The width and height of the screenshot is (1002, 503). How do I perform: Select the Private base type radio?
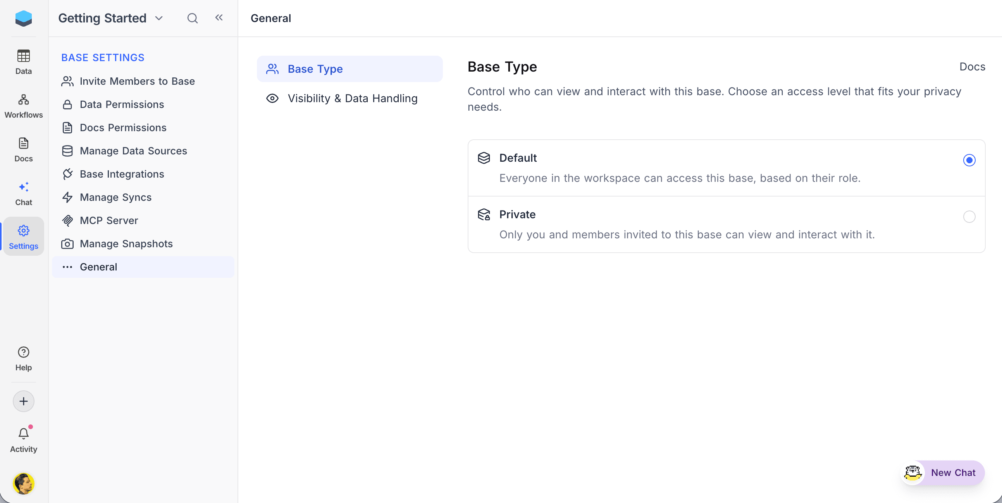pos(969,217)
